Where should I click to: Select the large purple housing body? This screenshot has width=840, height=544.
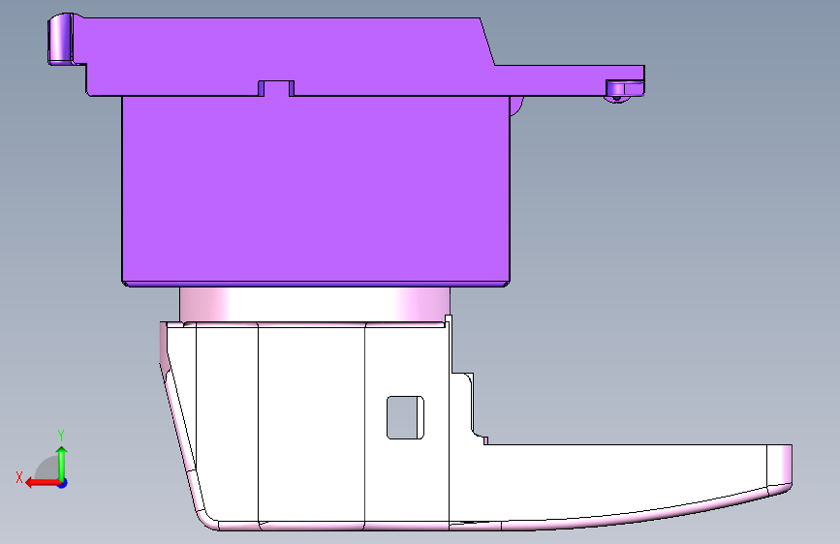[316, 189]
